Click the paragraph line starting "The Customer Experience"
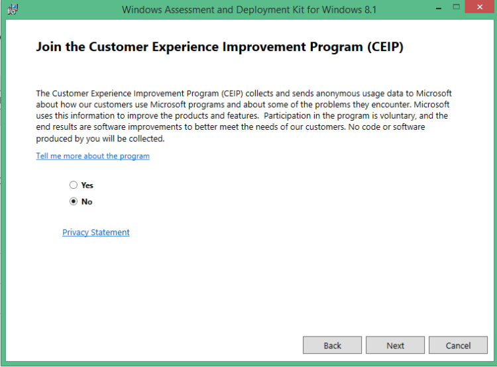497x367 pixels. [244, 94]
